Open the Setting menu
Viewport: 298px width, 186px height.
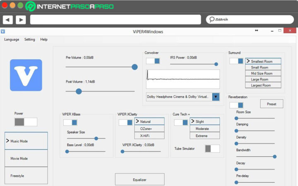(29, 40)
